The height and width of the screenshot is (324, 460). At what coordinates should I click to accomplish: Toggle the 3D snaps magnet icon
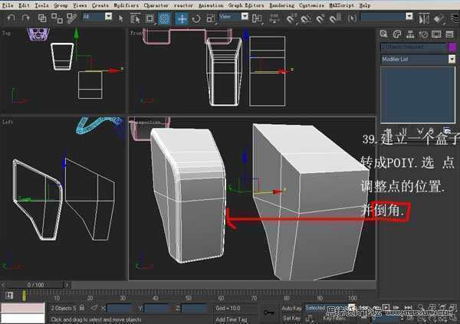point(291,18)
